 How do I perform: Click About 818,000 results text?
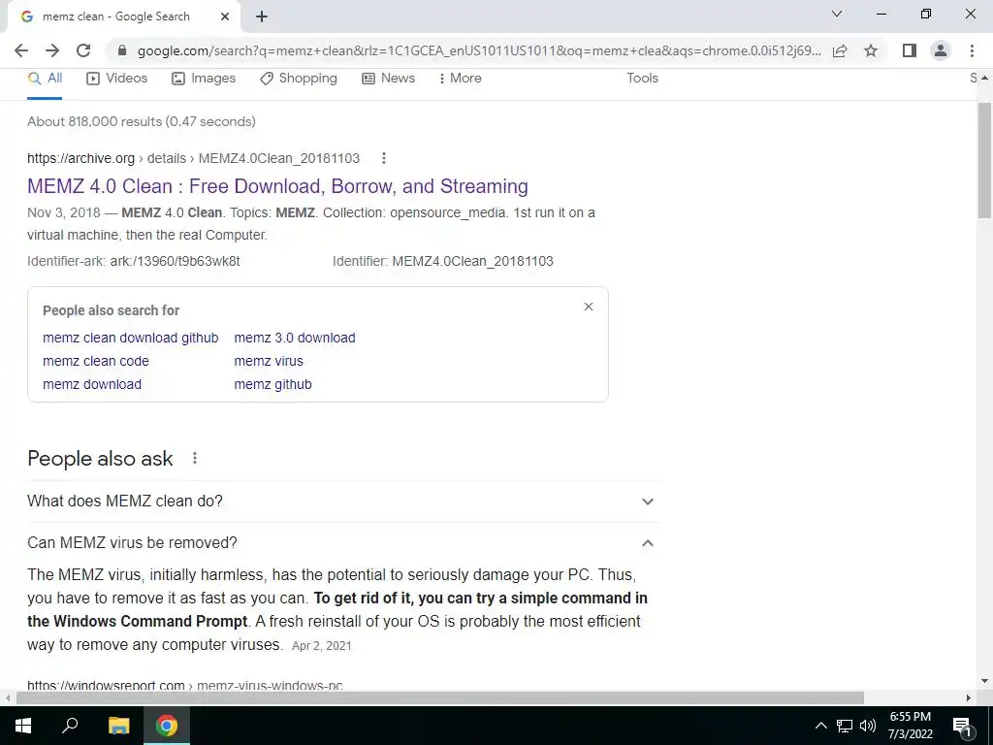(x=142, y=121)
